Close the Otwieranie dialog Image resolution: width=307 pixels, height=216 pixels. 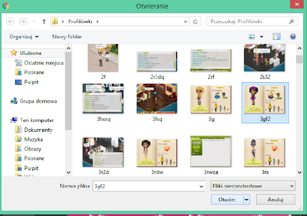297,4
